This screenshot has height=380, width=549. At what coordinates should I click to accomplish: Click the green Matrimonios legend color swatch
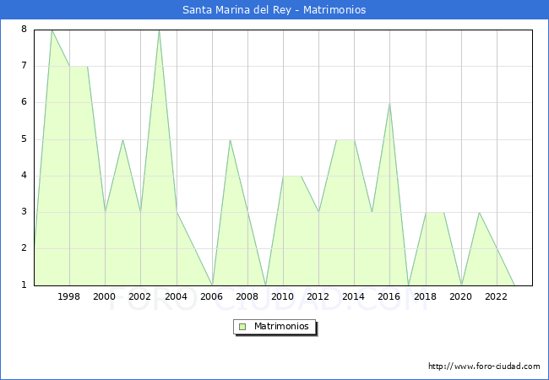(242, 326)
